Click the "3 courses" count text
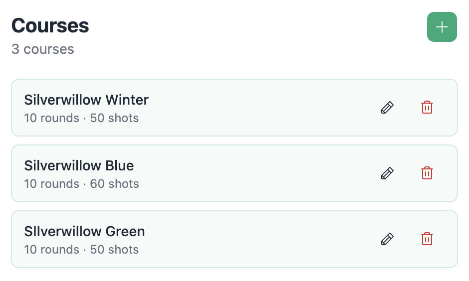The image size is (469, 281). tap(43, 49)
